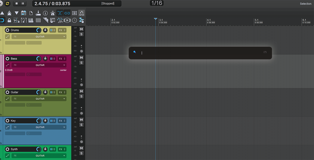Open the Synth track GUITAR dropdown
The image size is (314, 160).
pos(39,156)
